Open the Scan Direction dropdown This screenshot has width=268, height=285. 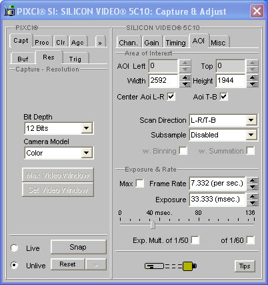251,120
